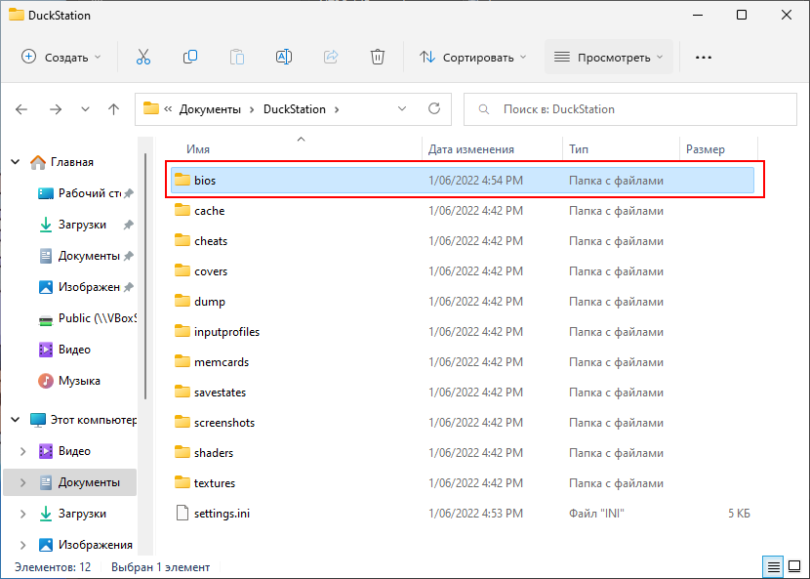Image resolution: width=810 pixels, height=579 pixels.
Task: Expand the breadcrumb chevron after DuckStation
Action: tap(337, 109)
